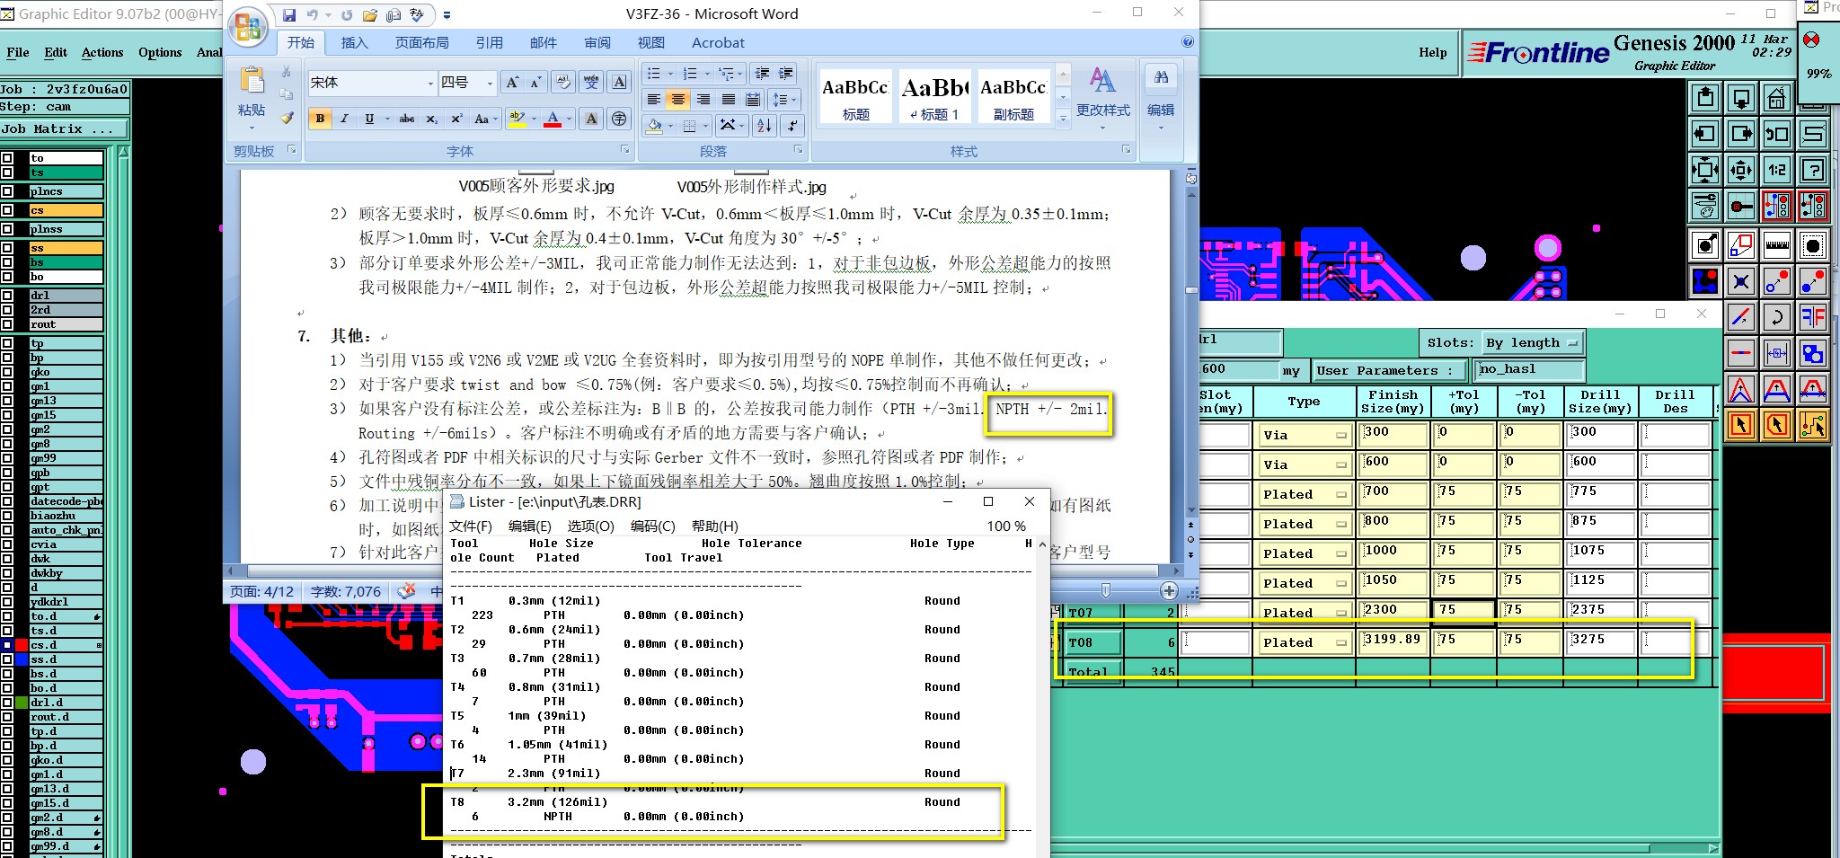Toggle checkbox for layer 'gko'
Viewport: 1840px width, 858px height.
7,372
